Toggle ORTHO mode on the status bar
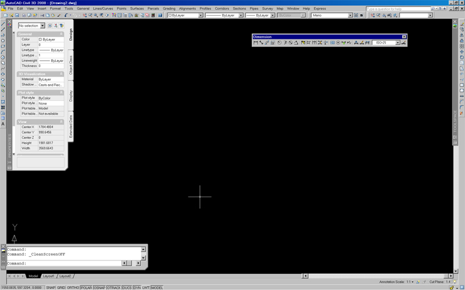 (x=73, y=288)
